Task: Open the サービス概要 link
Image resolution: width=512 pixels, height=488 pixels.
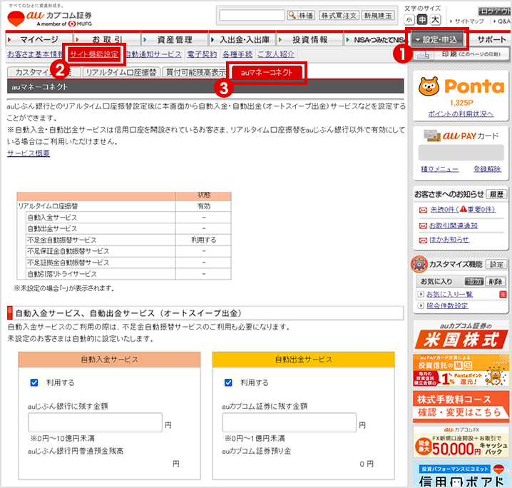Action: point(29,153)
